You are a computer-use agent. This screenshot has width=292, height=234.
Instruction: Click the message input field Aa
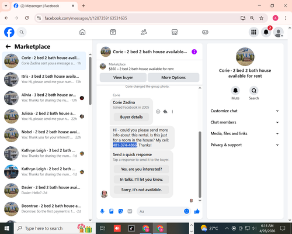tap(160, 211)
